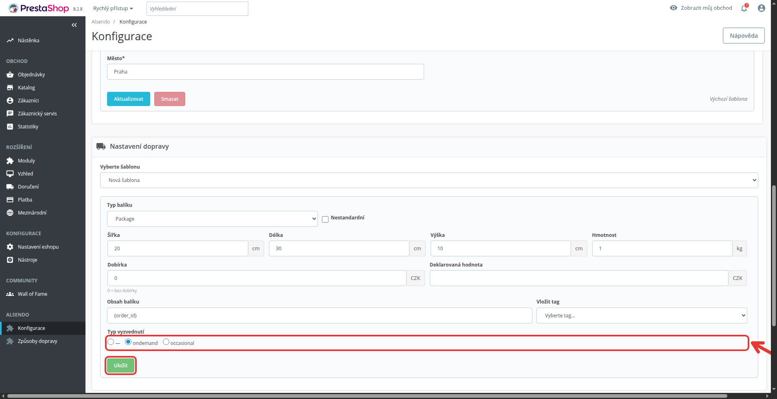The image size is (777, 399).
Task: Click the green Uložit button
Action: coord(120,366)
